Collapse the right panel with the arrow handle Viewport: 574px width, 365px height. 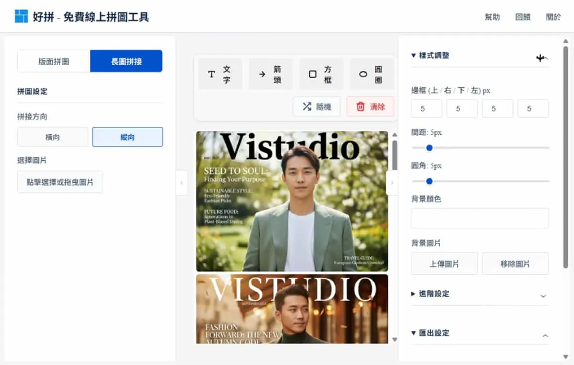(392, 183)
